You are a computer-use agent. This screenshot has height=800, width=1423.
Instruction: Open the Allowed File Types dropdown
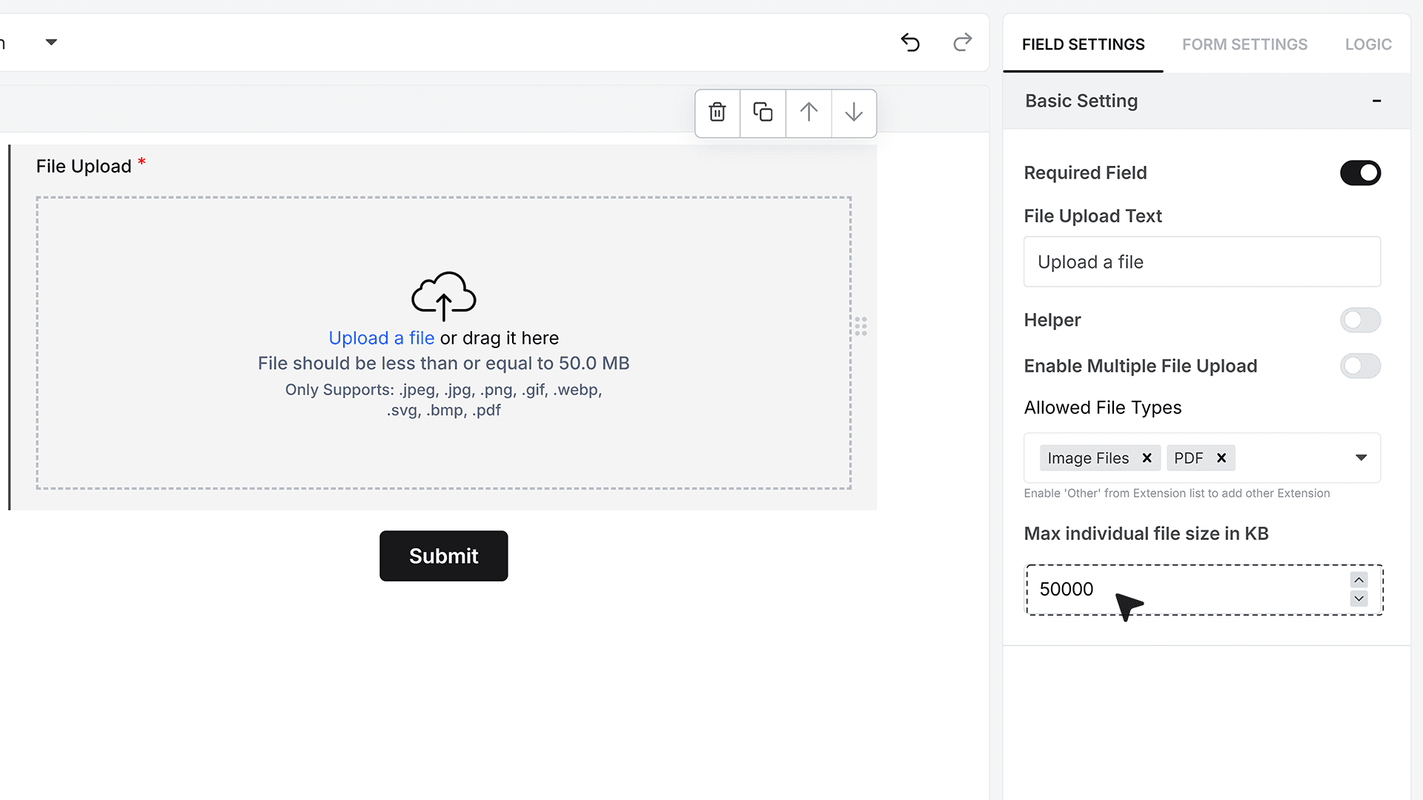(x=1361, y=458)
